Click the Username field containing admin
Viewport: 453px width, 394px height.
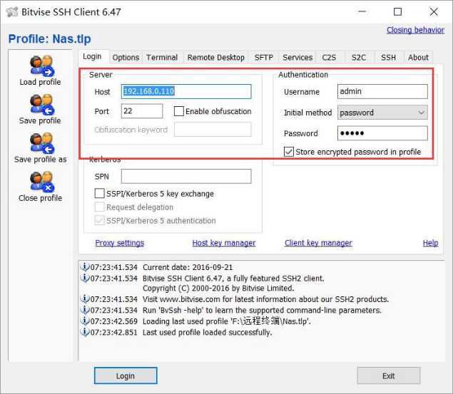(382, 91)
